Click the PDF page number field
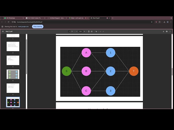174x130 pixels. (x=69, y=31)
